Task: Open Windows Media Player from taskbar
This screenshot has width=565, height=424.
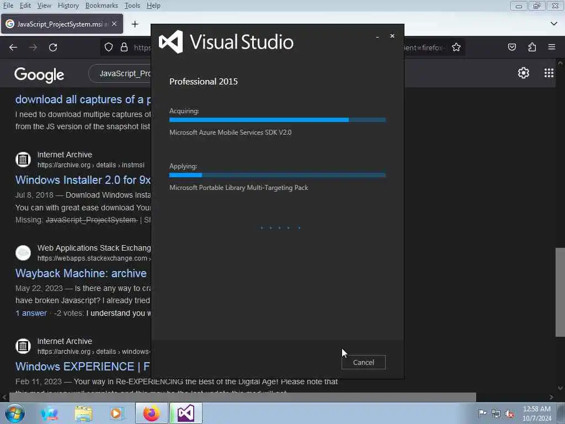Action: coord(116,413)
